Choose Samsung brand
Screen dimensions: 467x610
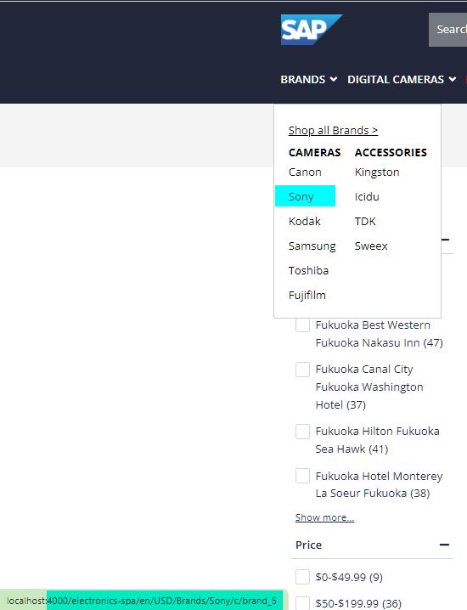tap(312, 246)
